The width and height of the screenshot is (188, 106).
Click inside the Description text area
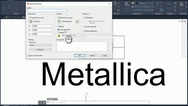coord(82,47)
